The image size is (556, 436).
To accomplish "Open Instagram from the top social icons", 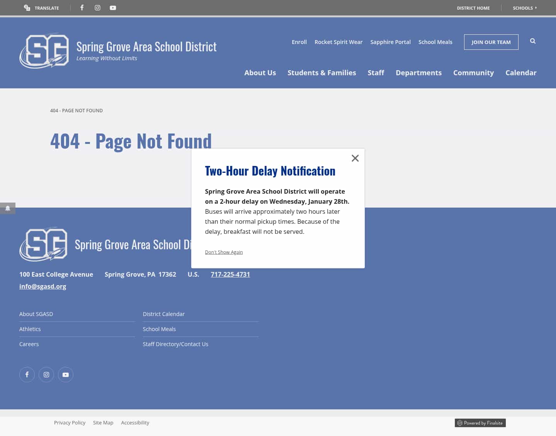I will click(x=97, y=8).
